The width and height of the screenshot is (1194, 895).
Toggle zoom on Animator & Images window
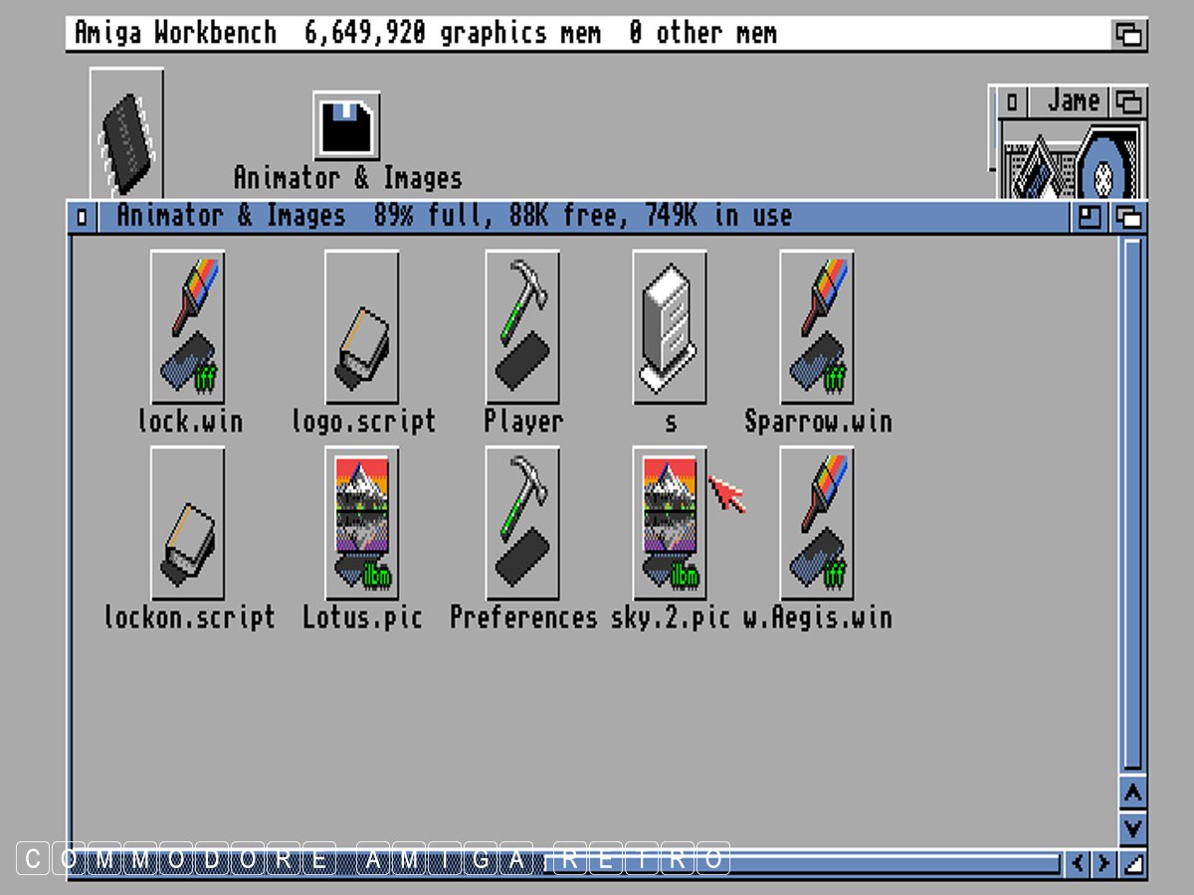pos(1091,217)
